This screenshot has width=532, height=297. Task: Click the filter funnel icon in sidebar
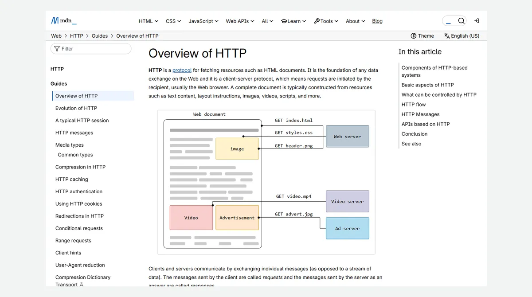coord(57,49)
